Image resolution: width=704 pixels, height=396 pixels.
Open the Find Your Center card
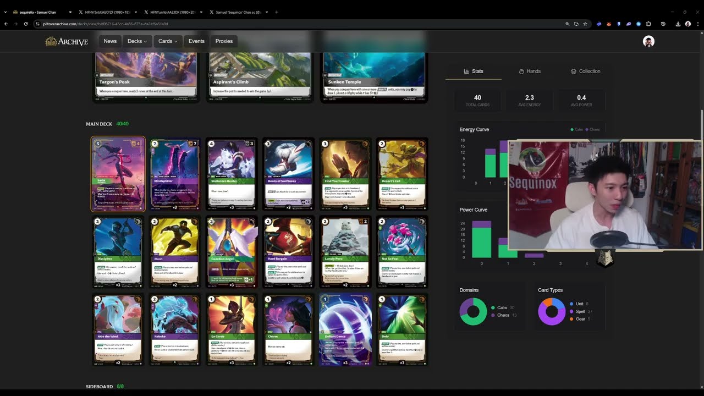pos(345,174)
